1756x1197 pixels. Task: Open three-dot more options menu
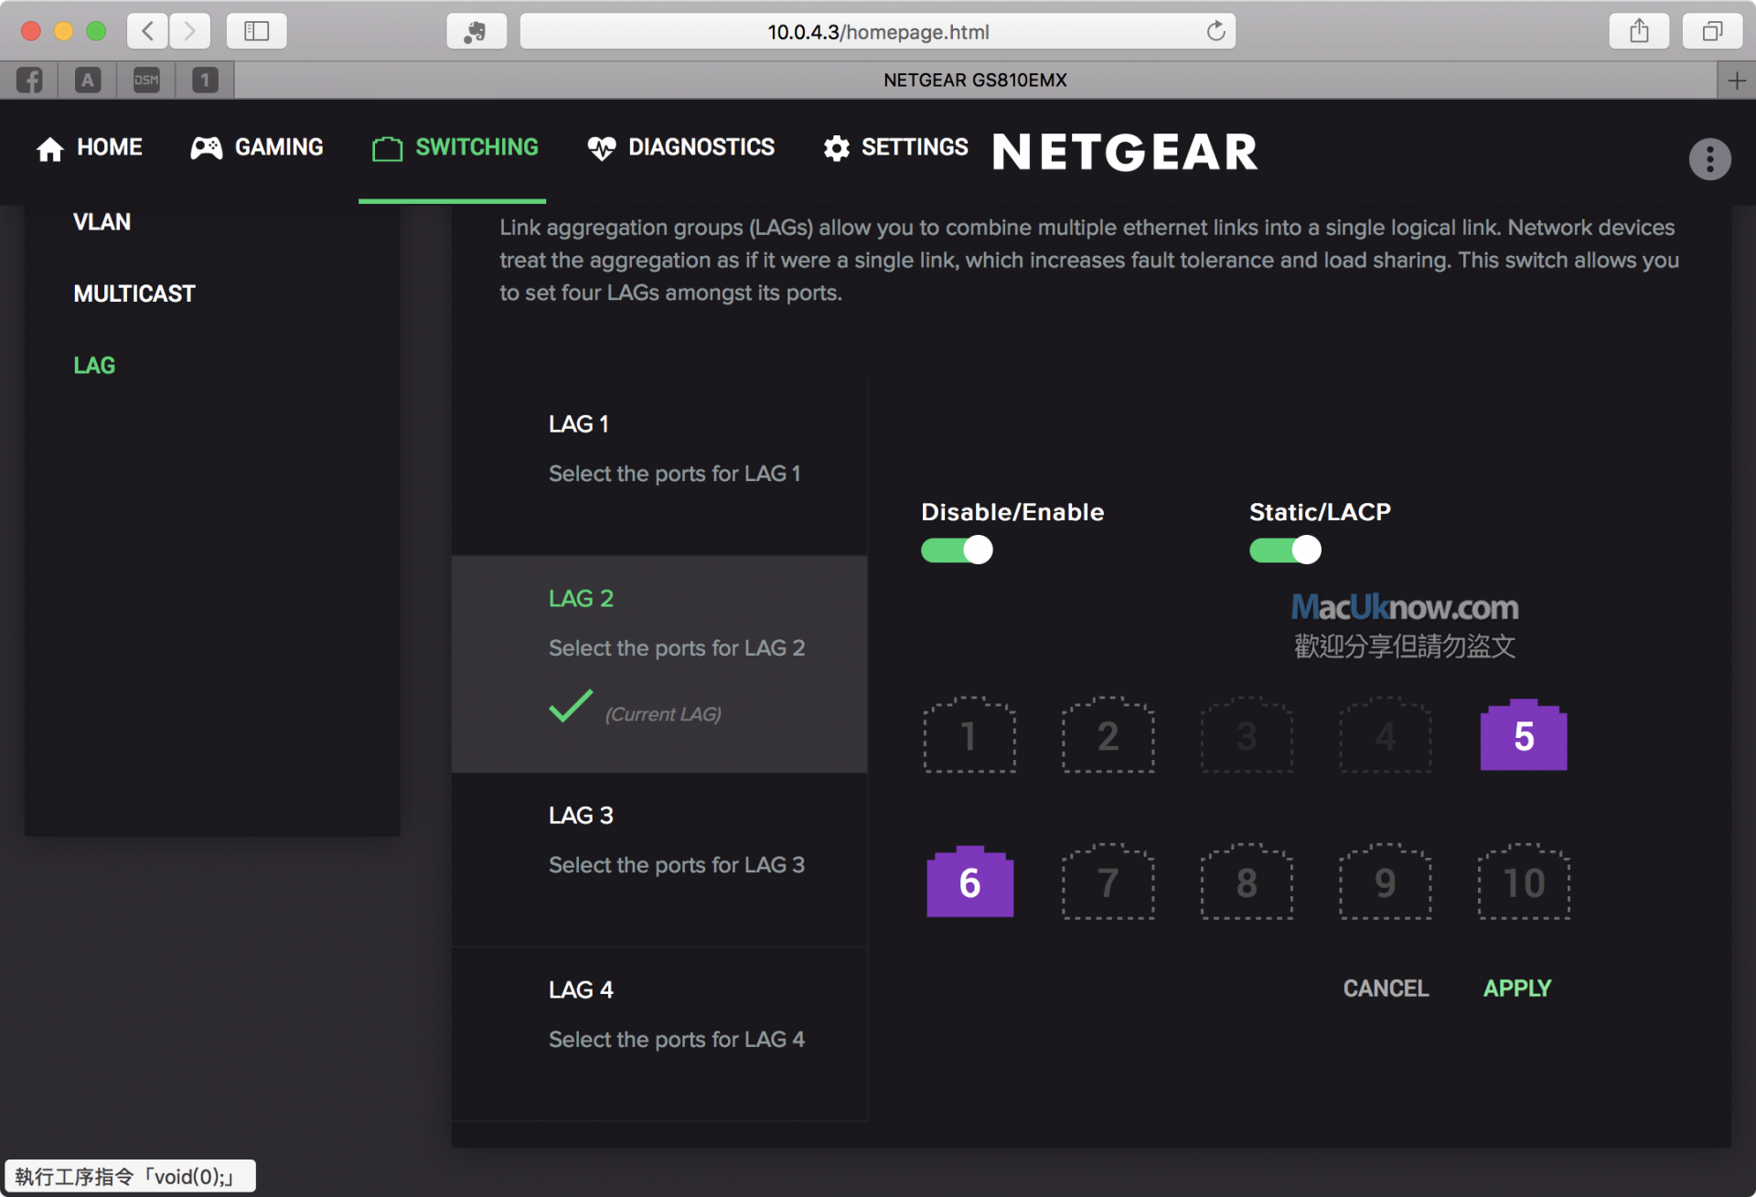(x=1709, y=159)
